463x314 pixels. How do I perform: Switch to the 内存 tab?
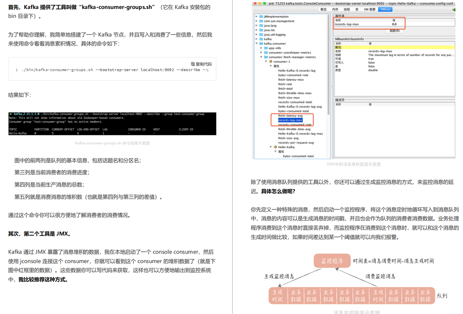pyautogui.click(x=335, y=9)
